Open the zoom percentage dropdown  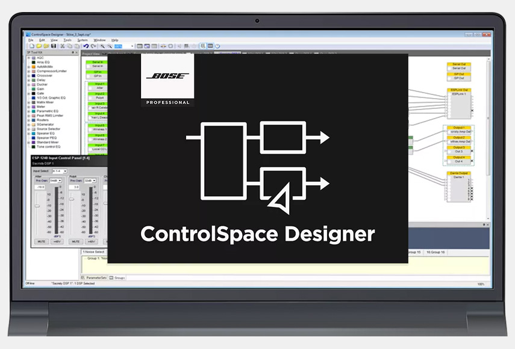tap(132, 46)
